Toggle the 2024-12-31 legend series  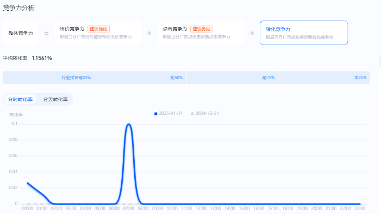point(205,113)
